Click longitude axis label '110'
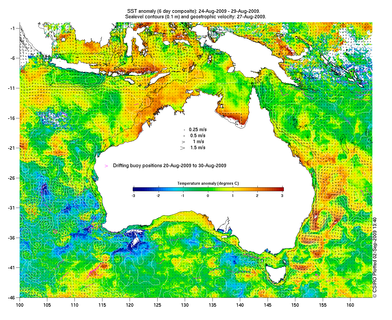The height and width of the screenshot is (320, 392). [x=75, y=305]
